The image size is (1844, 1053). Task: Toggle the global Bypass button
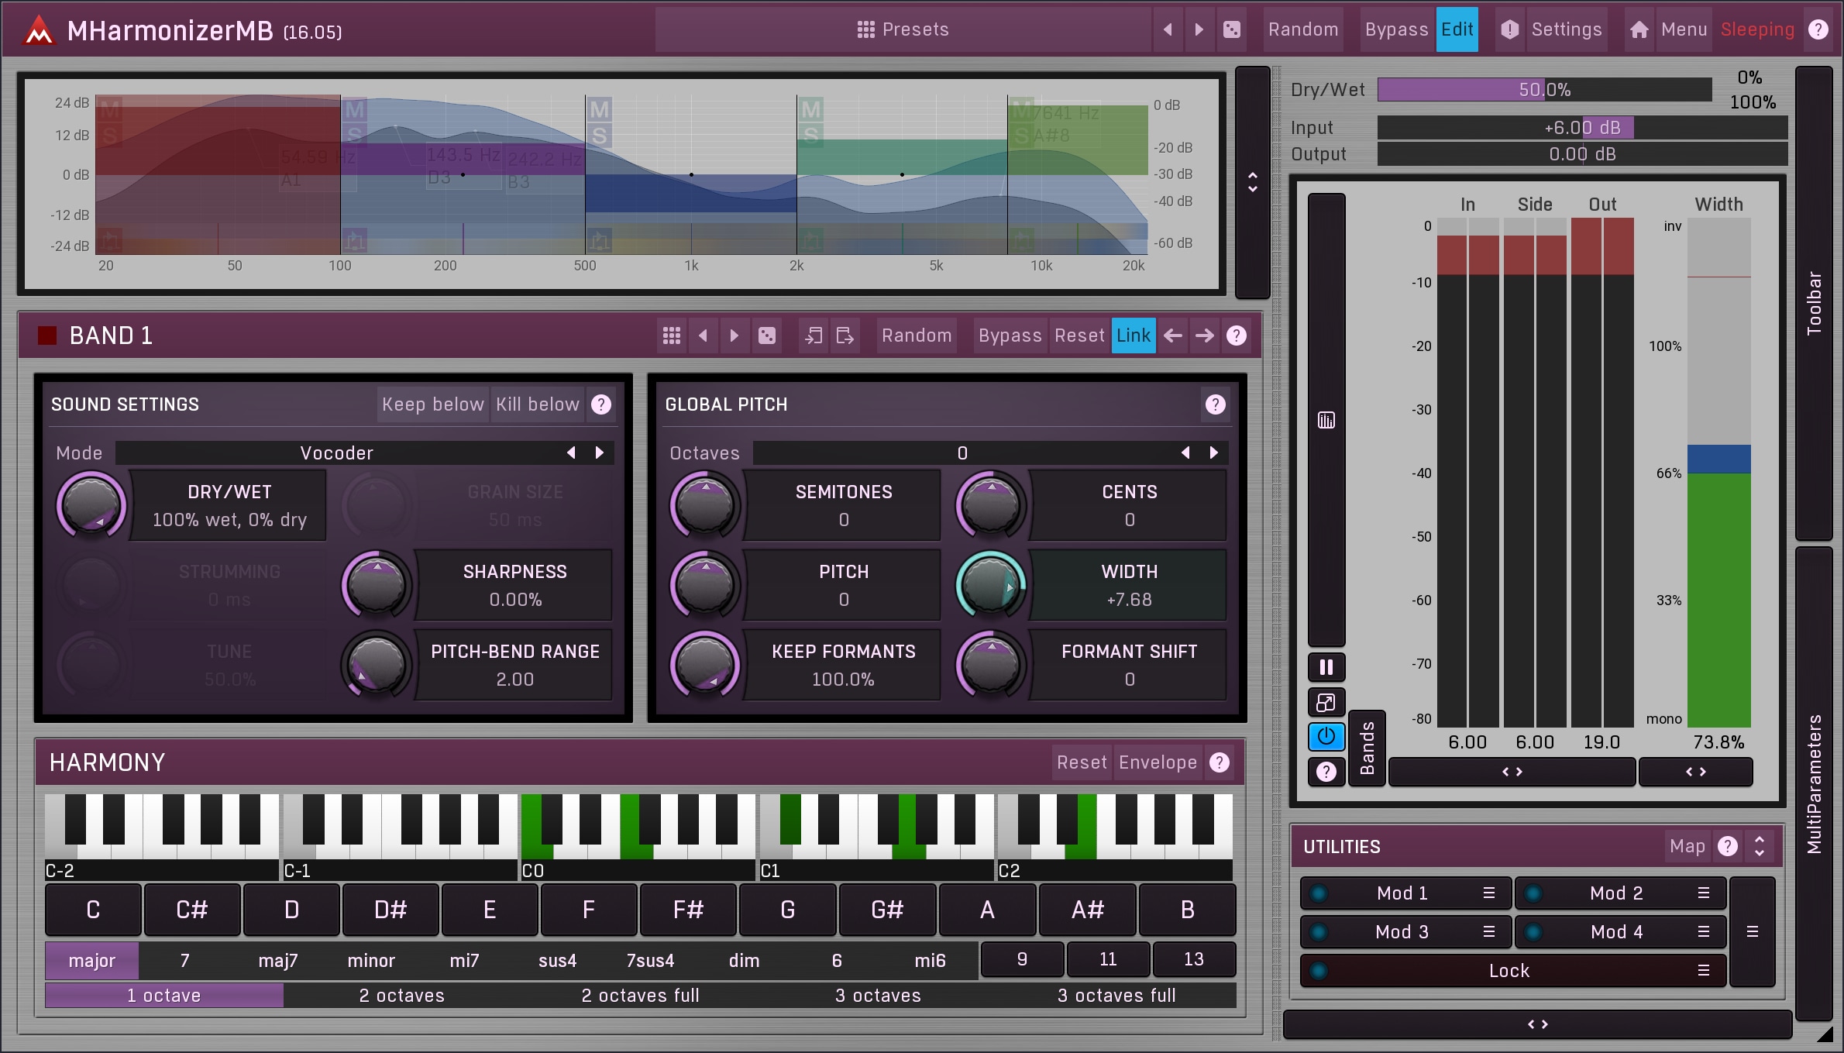(1396, 29)
